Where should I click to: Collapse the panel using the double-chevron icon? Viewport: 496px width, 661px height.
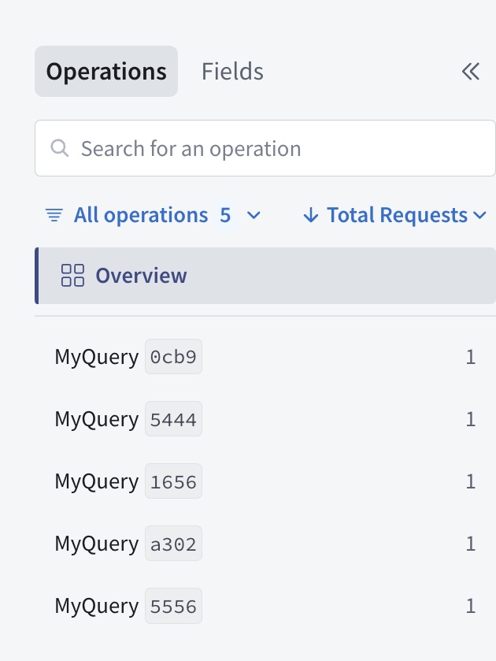coord(470,70)
